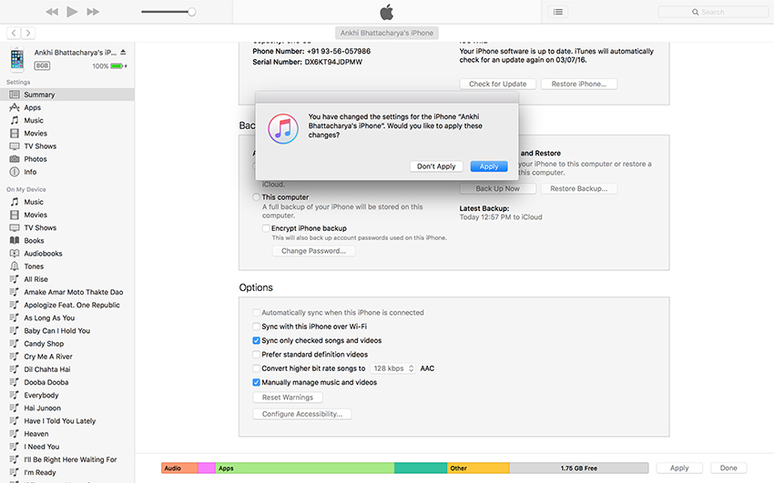Select TV Shows under Settings sidebar
Image resolution: width=774 pixels, height=483 pixels.
click(39, 146)
